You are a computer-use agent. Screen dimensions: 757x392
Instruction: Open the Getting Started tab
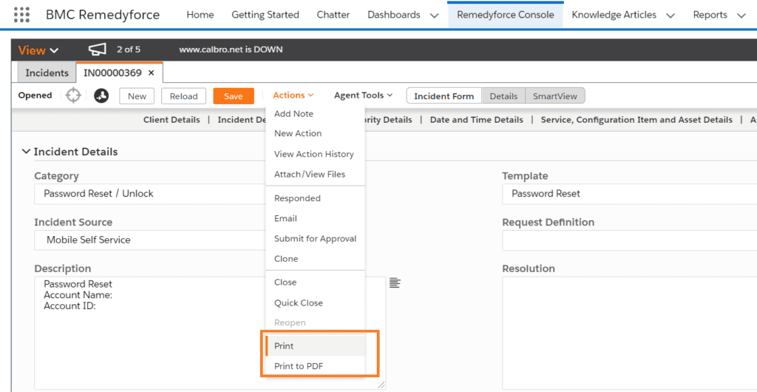pos(265,15)
